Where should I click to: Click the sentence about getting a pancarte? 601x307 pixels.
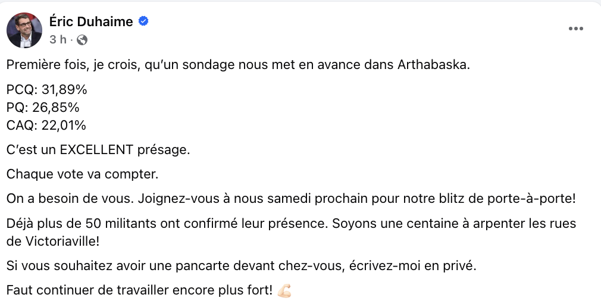click(x=242, y=266)
